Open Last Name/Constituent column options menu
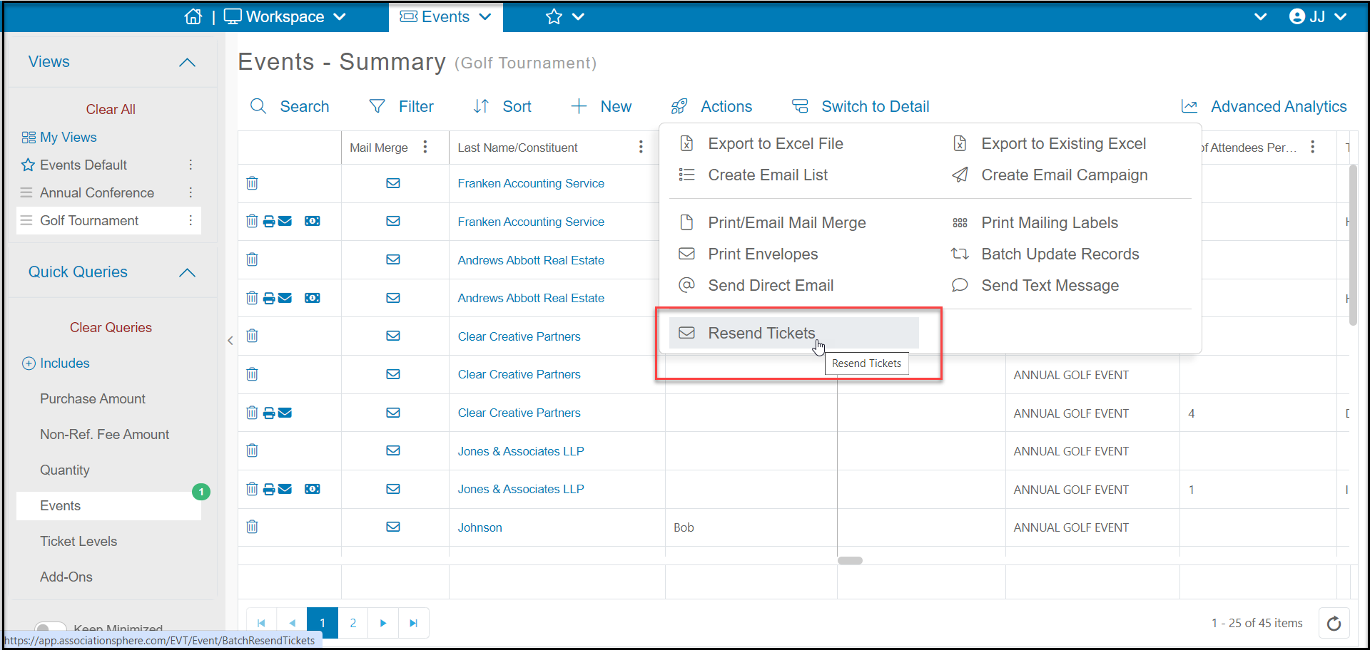Image resolution: width=1370 pixels, height=650 pixels. pos(641,147)
